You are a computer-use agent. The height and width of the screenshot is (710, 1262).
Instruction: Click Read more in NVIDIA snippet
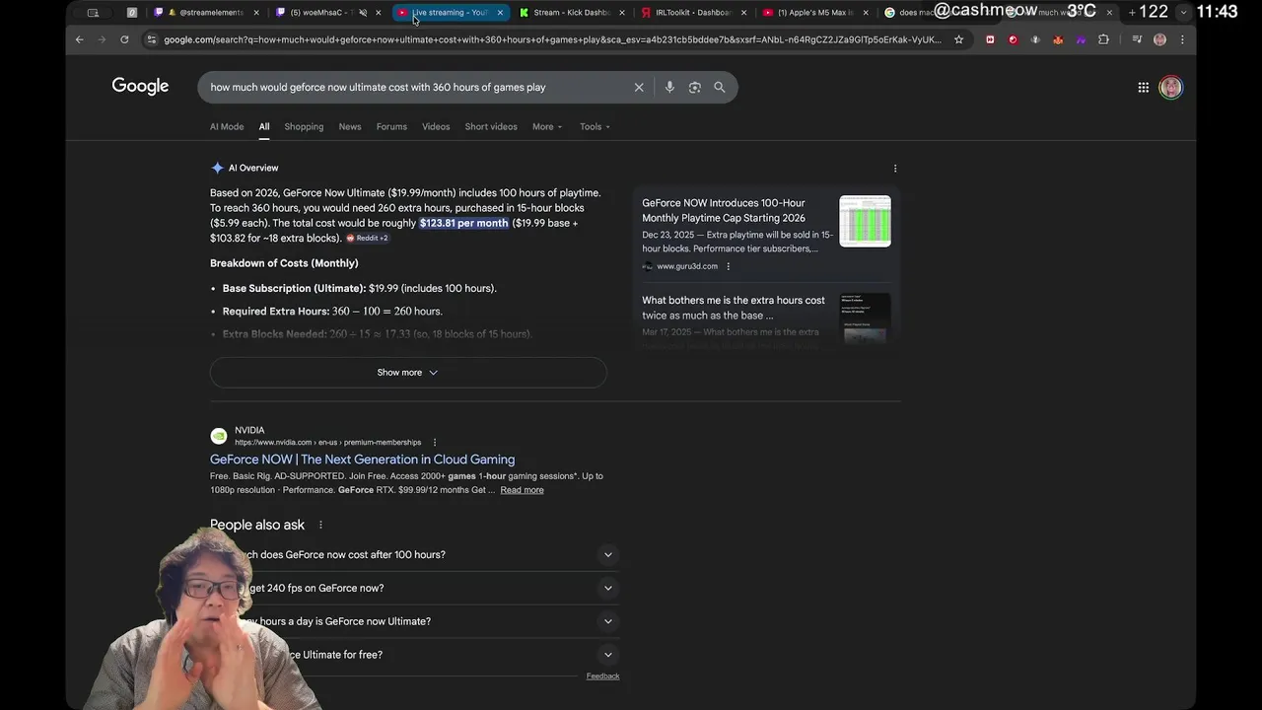[x=522, y=490]
